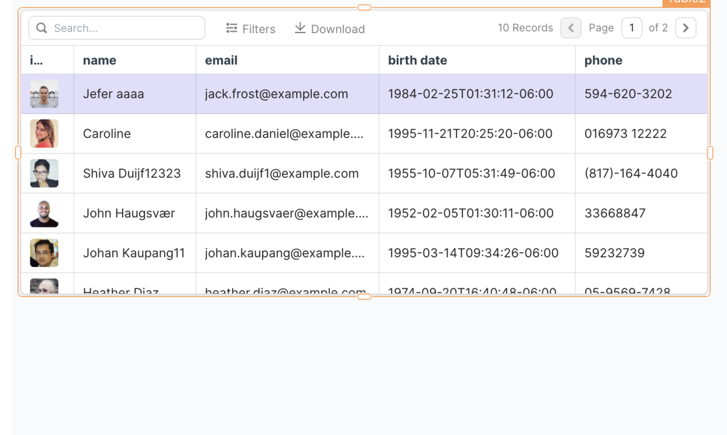Click the 10 Records label
Screen dimensions: 727x435
point(525,27)
